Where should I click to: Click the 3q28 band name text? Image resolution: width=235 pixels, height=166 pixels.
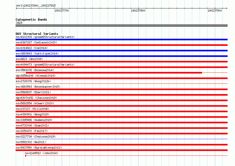point(19,23)
